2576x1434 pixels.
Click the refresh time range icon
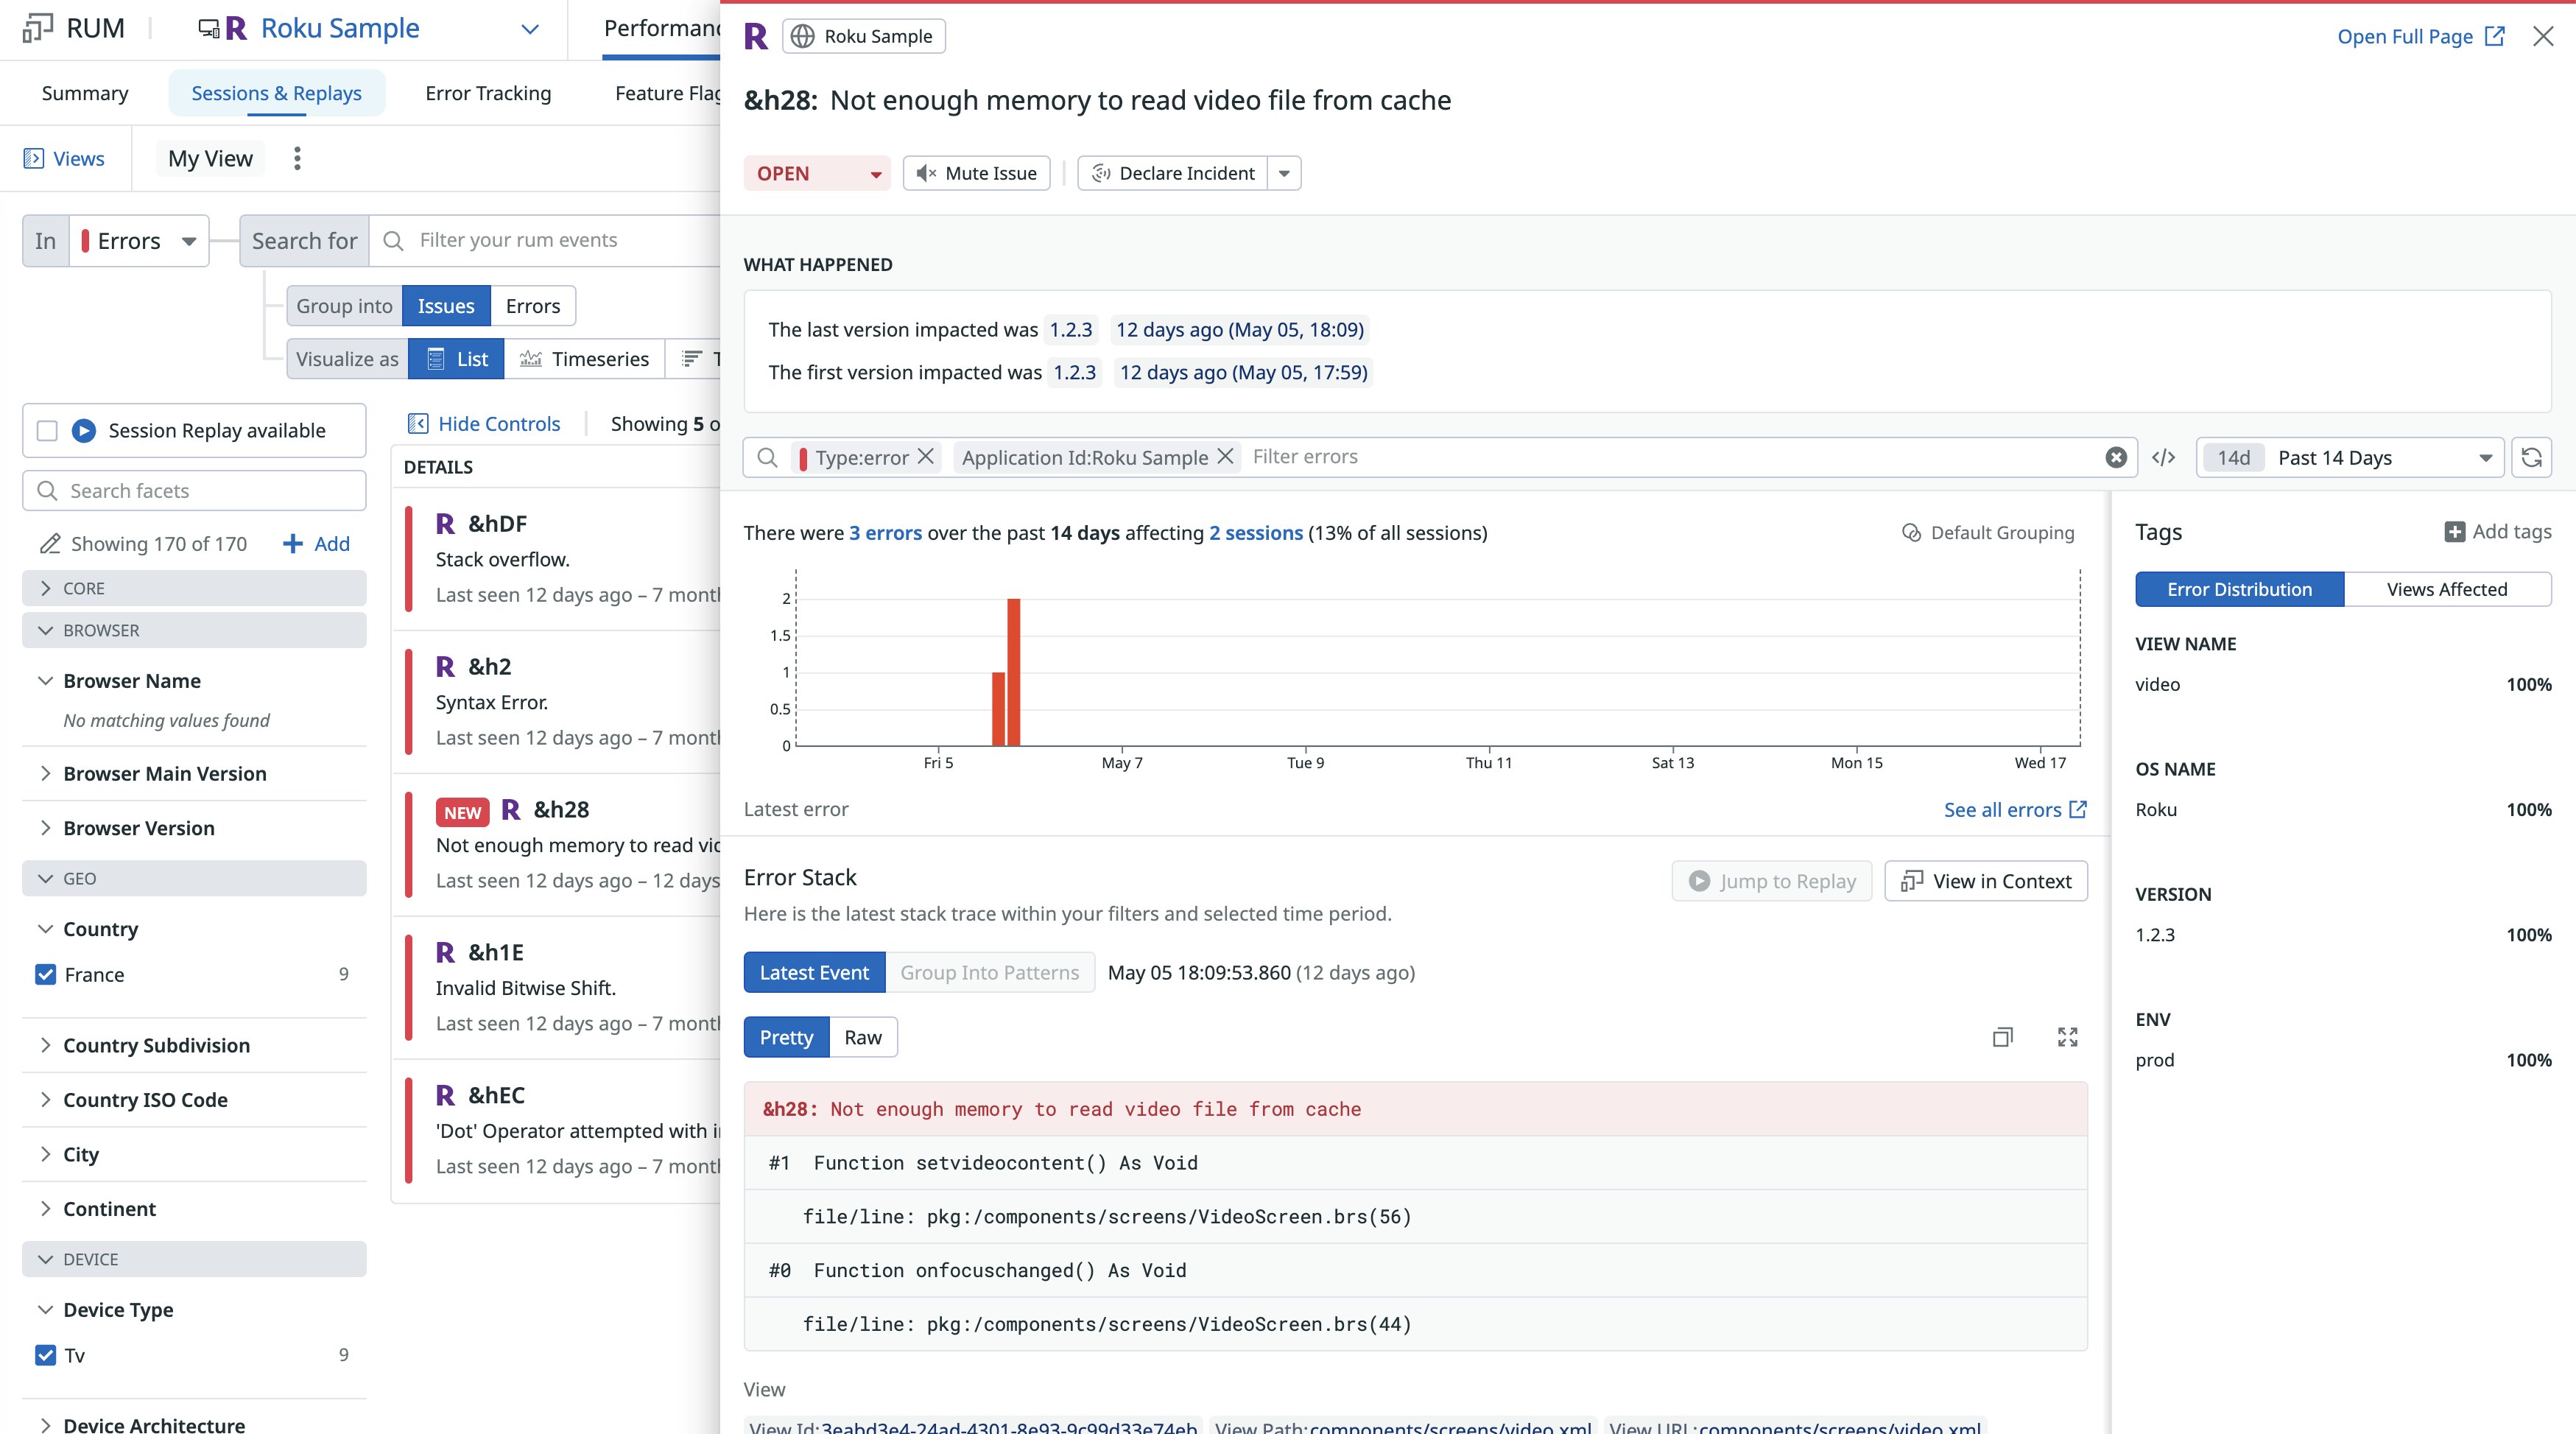[x=2531, y=457]
